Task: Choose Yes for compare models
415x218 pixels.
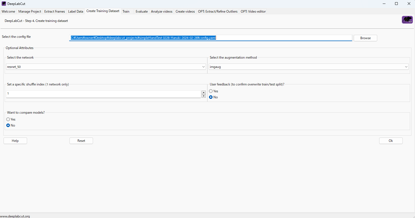Action: 8,119
